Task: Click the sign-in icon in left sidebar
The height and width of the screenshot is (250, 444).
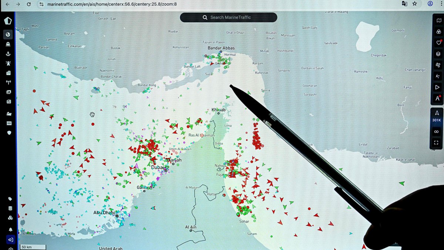Action: point(10,240)
